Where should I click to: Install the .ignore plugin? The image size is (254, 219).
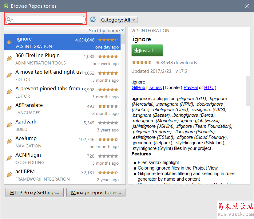tap(147, 50)
